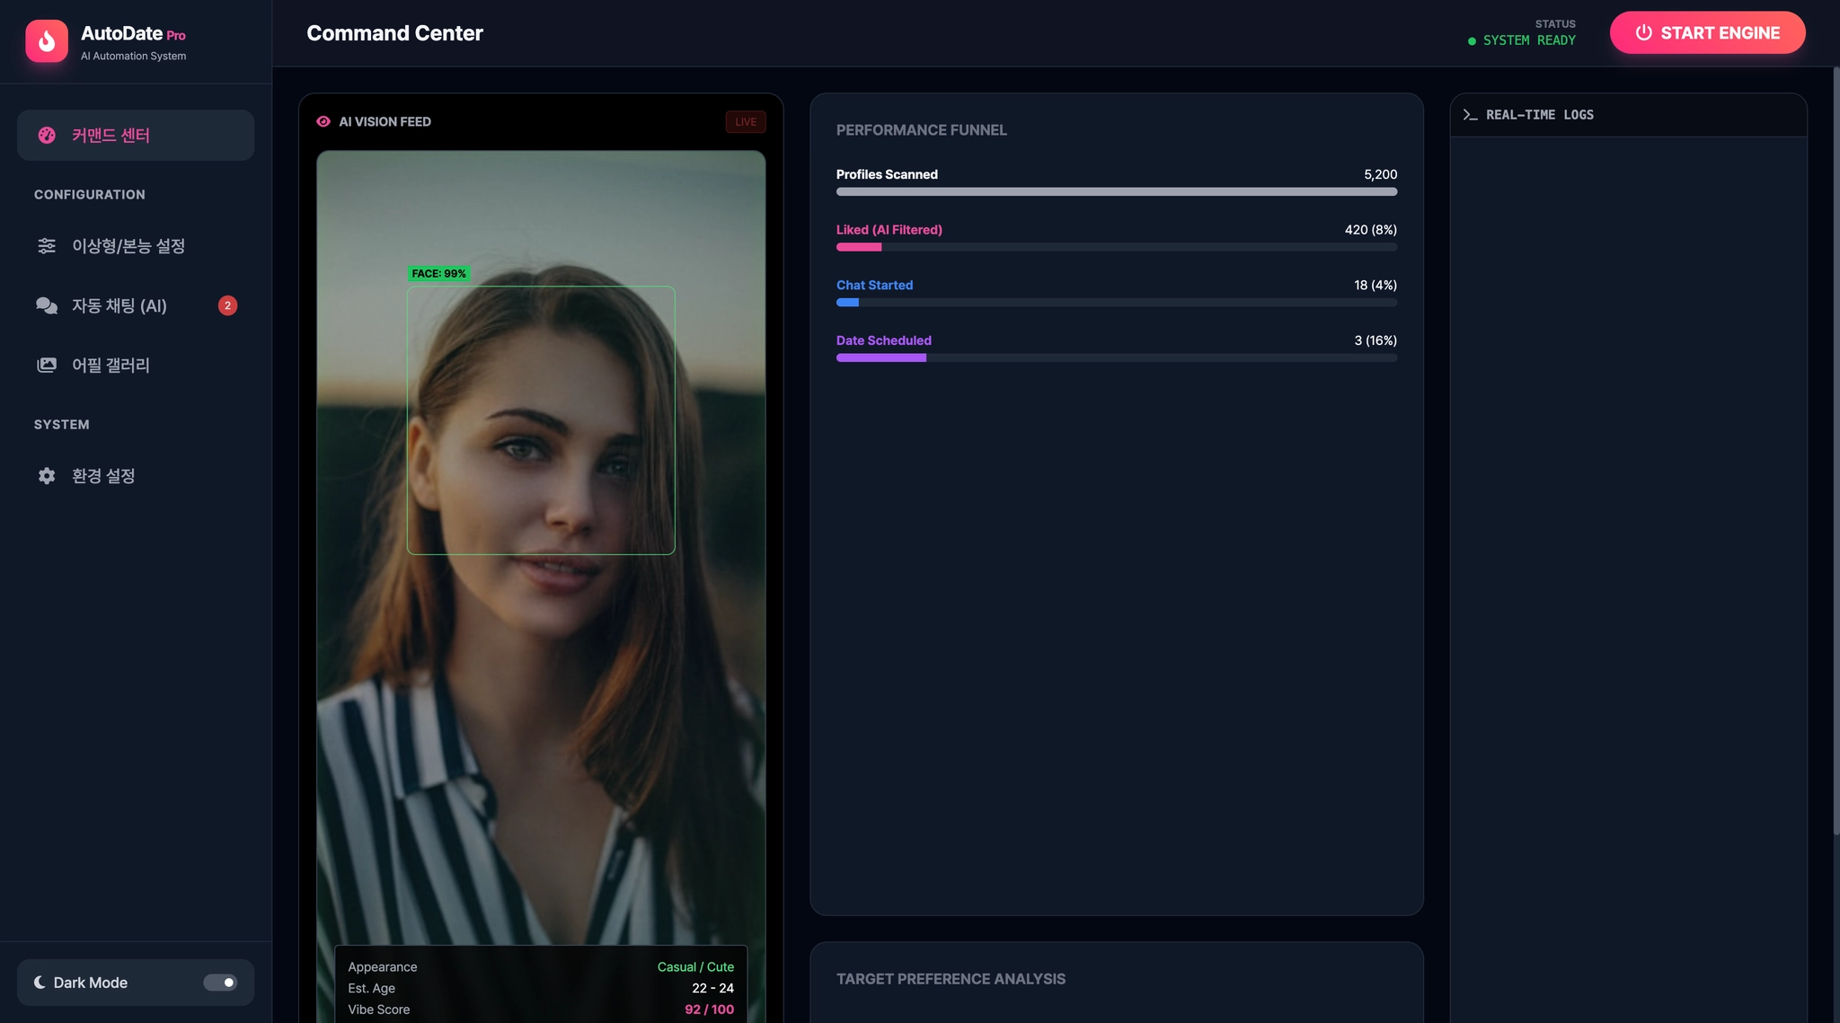Click the chat bubbles icon for 자동 채팅
The width and height of the screenshot is (1840, 1023).
coord(47,305)
